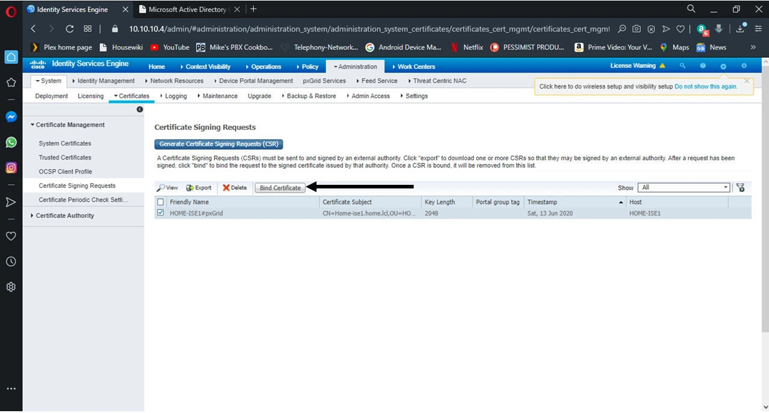Switch to Microsoft Active Directory tab
Viewport: 769px width, 413px height.
(x=187, y=10)
